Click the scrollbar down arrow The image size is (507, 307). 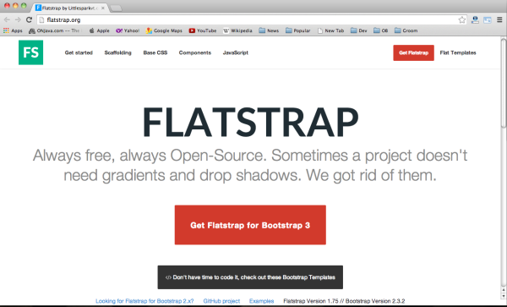tap(504, 295)
